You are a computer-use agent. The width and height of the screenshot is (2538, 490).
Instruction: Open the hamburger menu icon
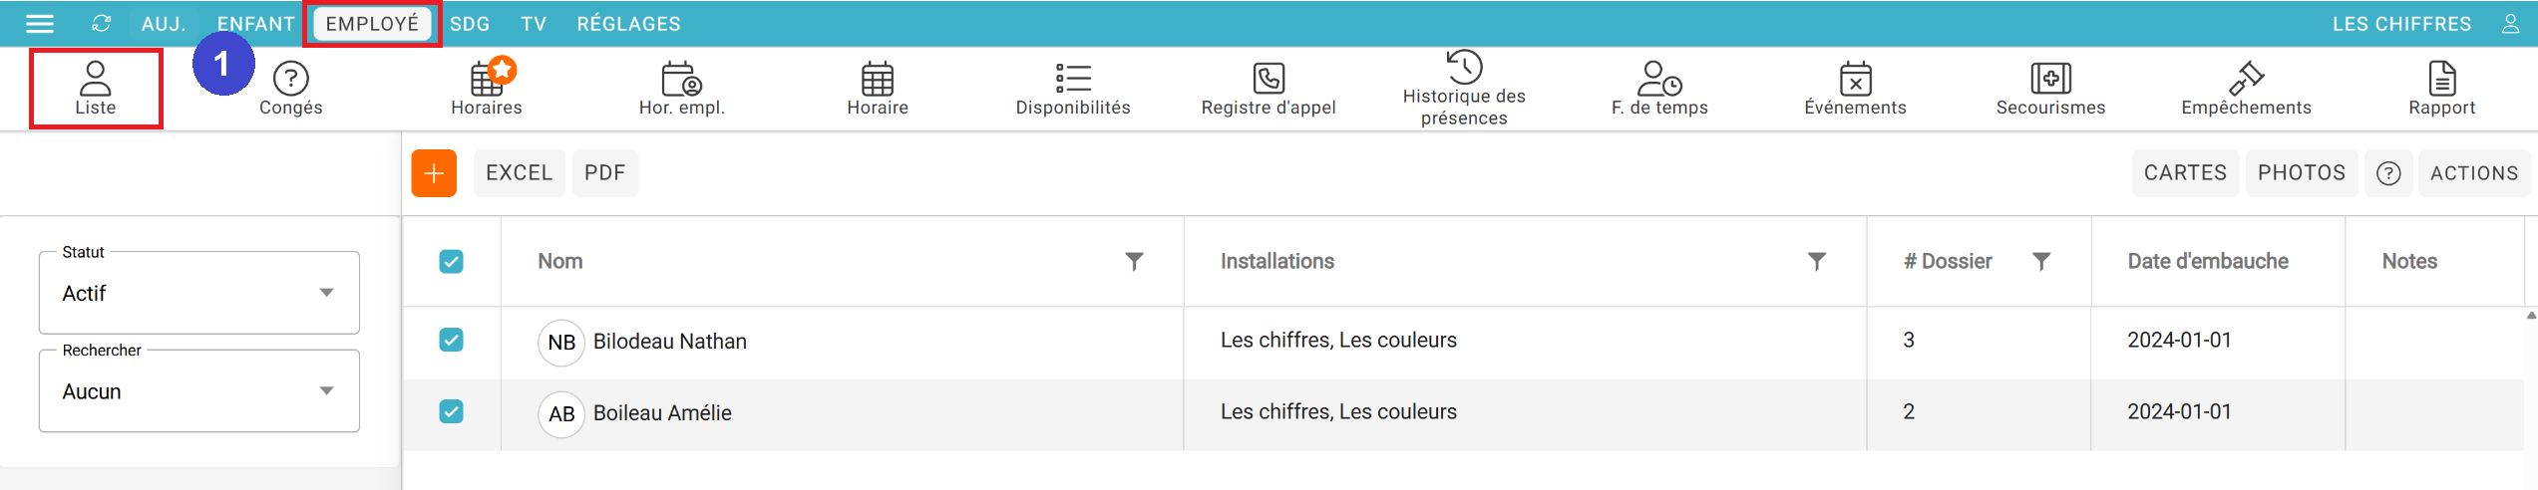click(40, 24)
